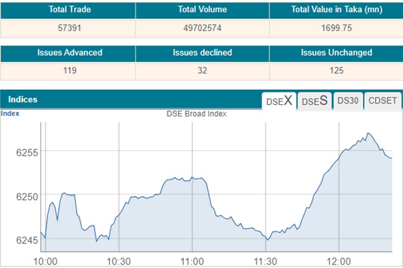Select the DS30 tab
The image size is (403, 268).
[347, 100]
